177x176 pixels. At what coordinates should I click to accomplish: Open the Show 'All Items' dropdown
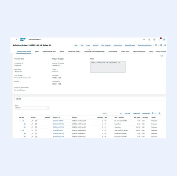pyautogui.click(x=32, y=108)
